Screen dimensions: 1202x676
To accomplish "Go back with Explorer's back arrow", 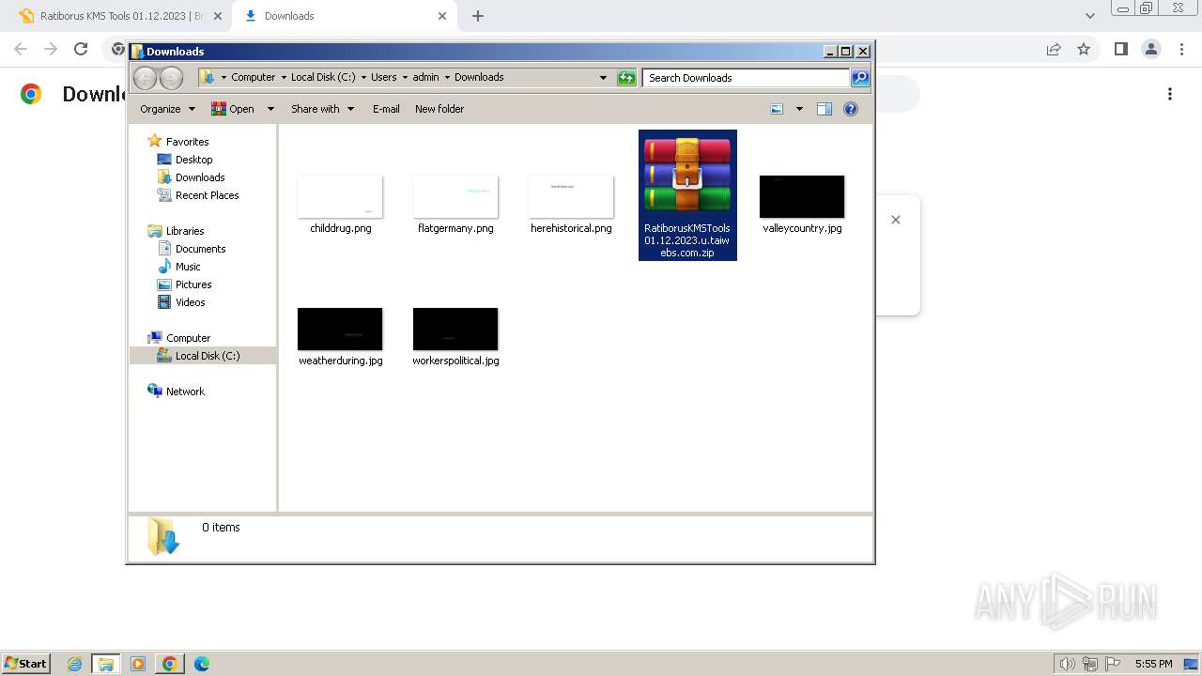I will click(145, 78).
